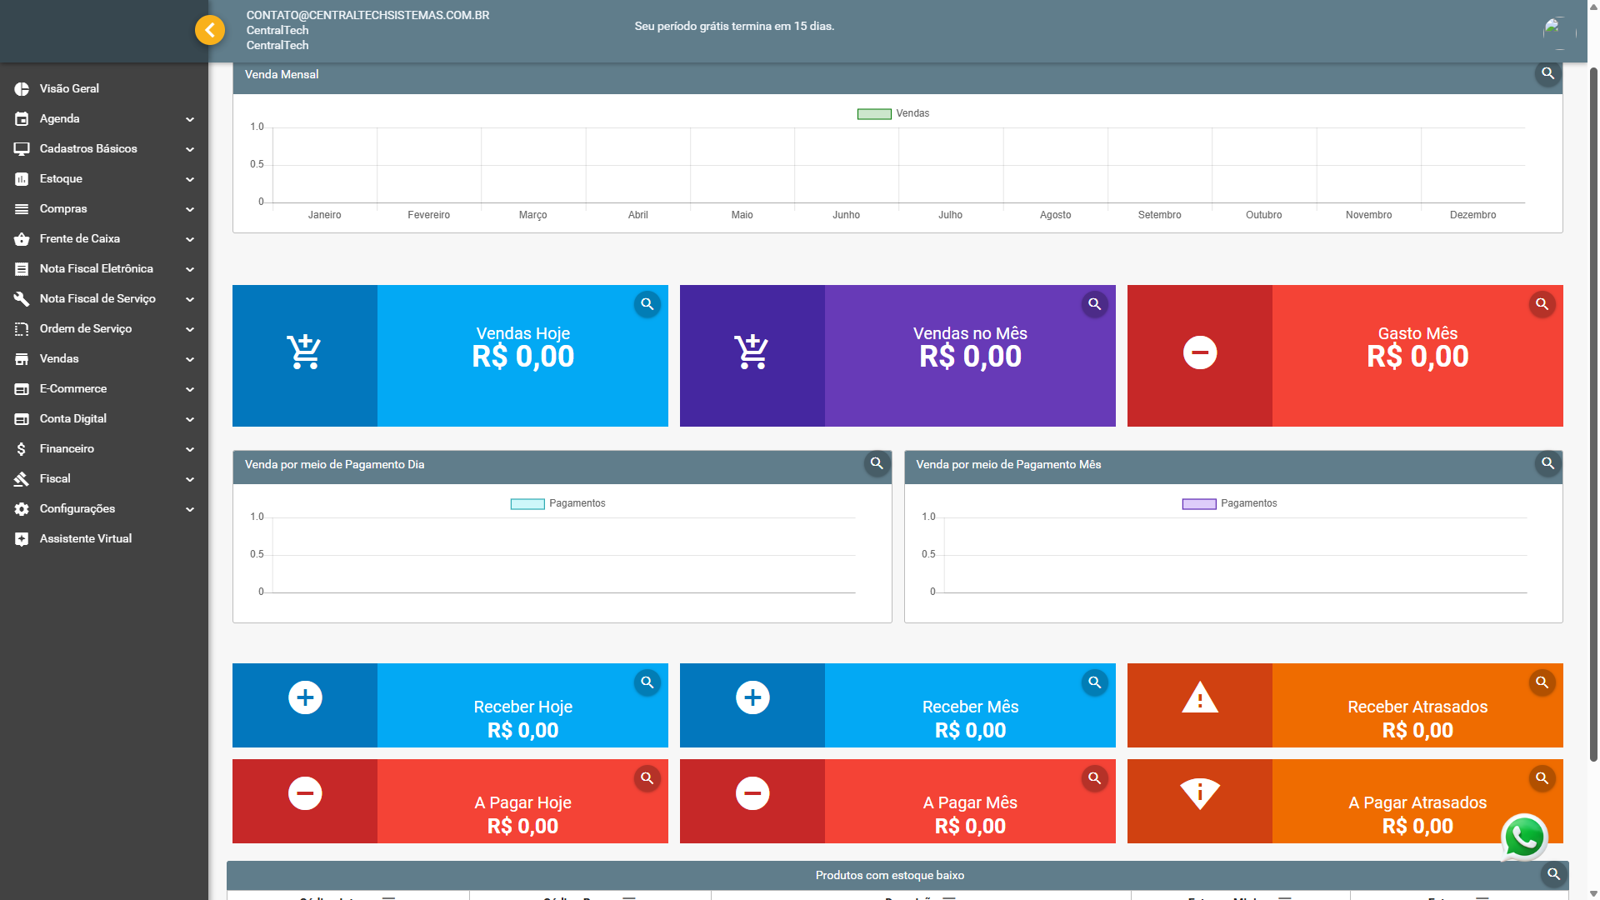Screen dimensions: 1600x900
Task: Expand the Configurações menu chevron
Action: tap(190, 509)
